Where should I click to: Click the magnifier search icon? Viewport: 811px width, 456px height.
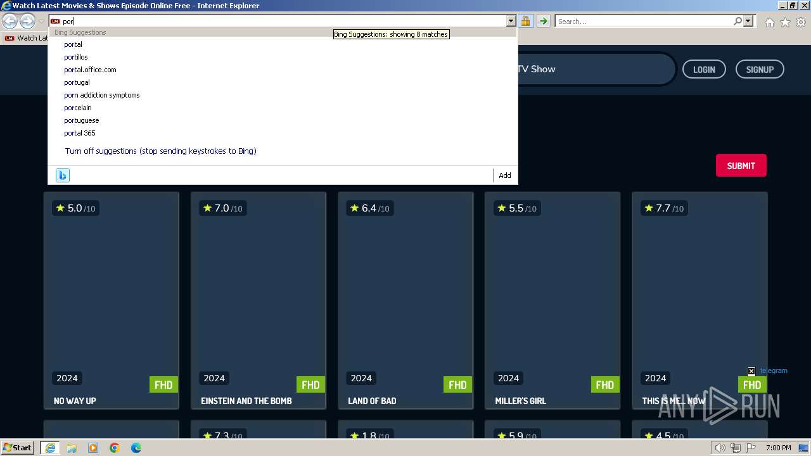pyautogui.click(x=738, y=22)
